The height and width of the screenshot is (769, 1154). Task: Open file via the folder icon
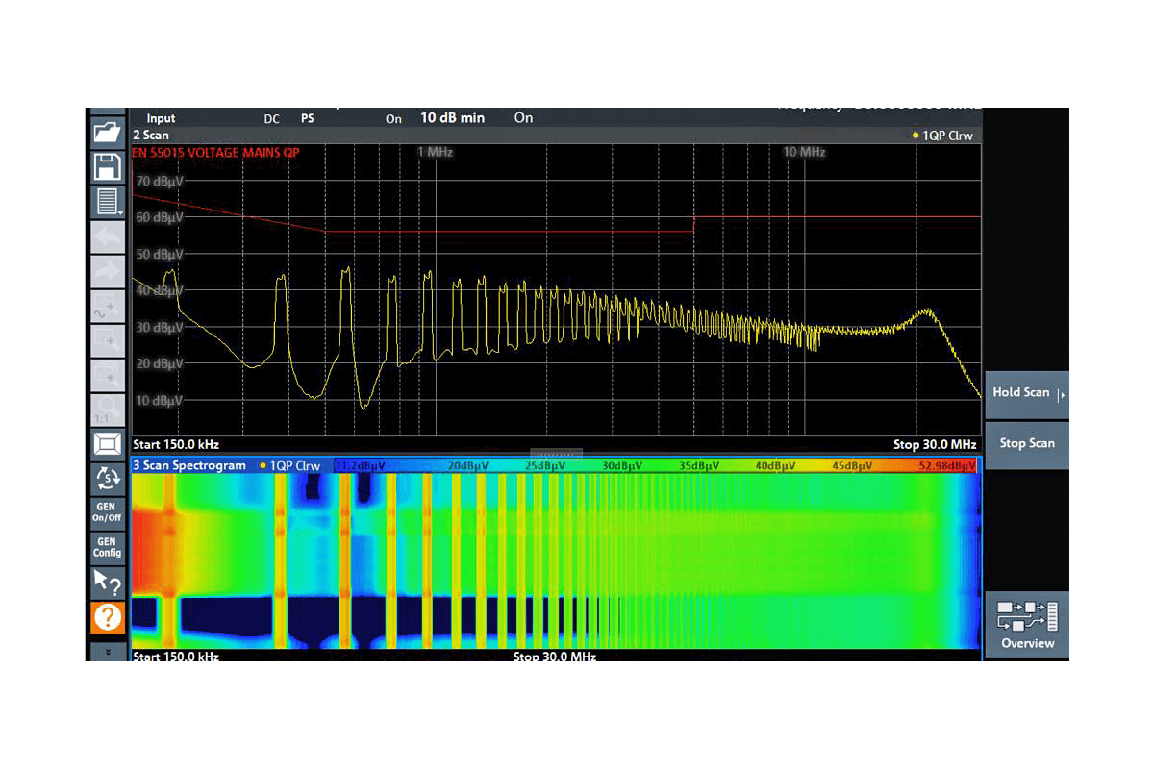pos(107,133)
